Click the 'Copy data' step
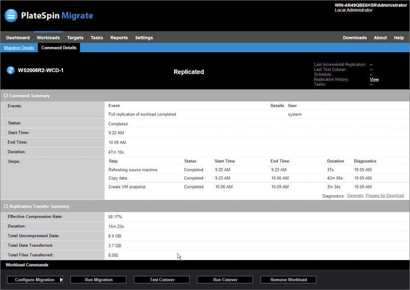Image resolution: width=410 pixels, height=290 pixels. click(x=117, y=178)
